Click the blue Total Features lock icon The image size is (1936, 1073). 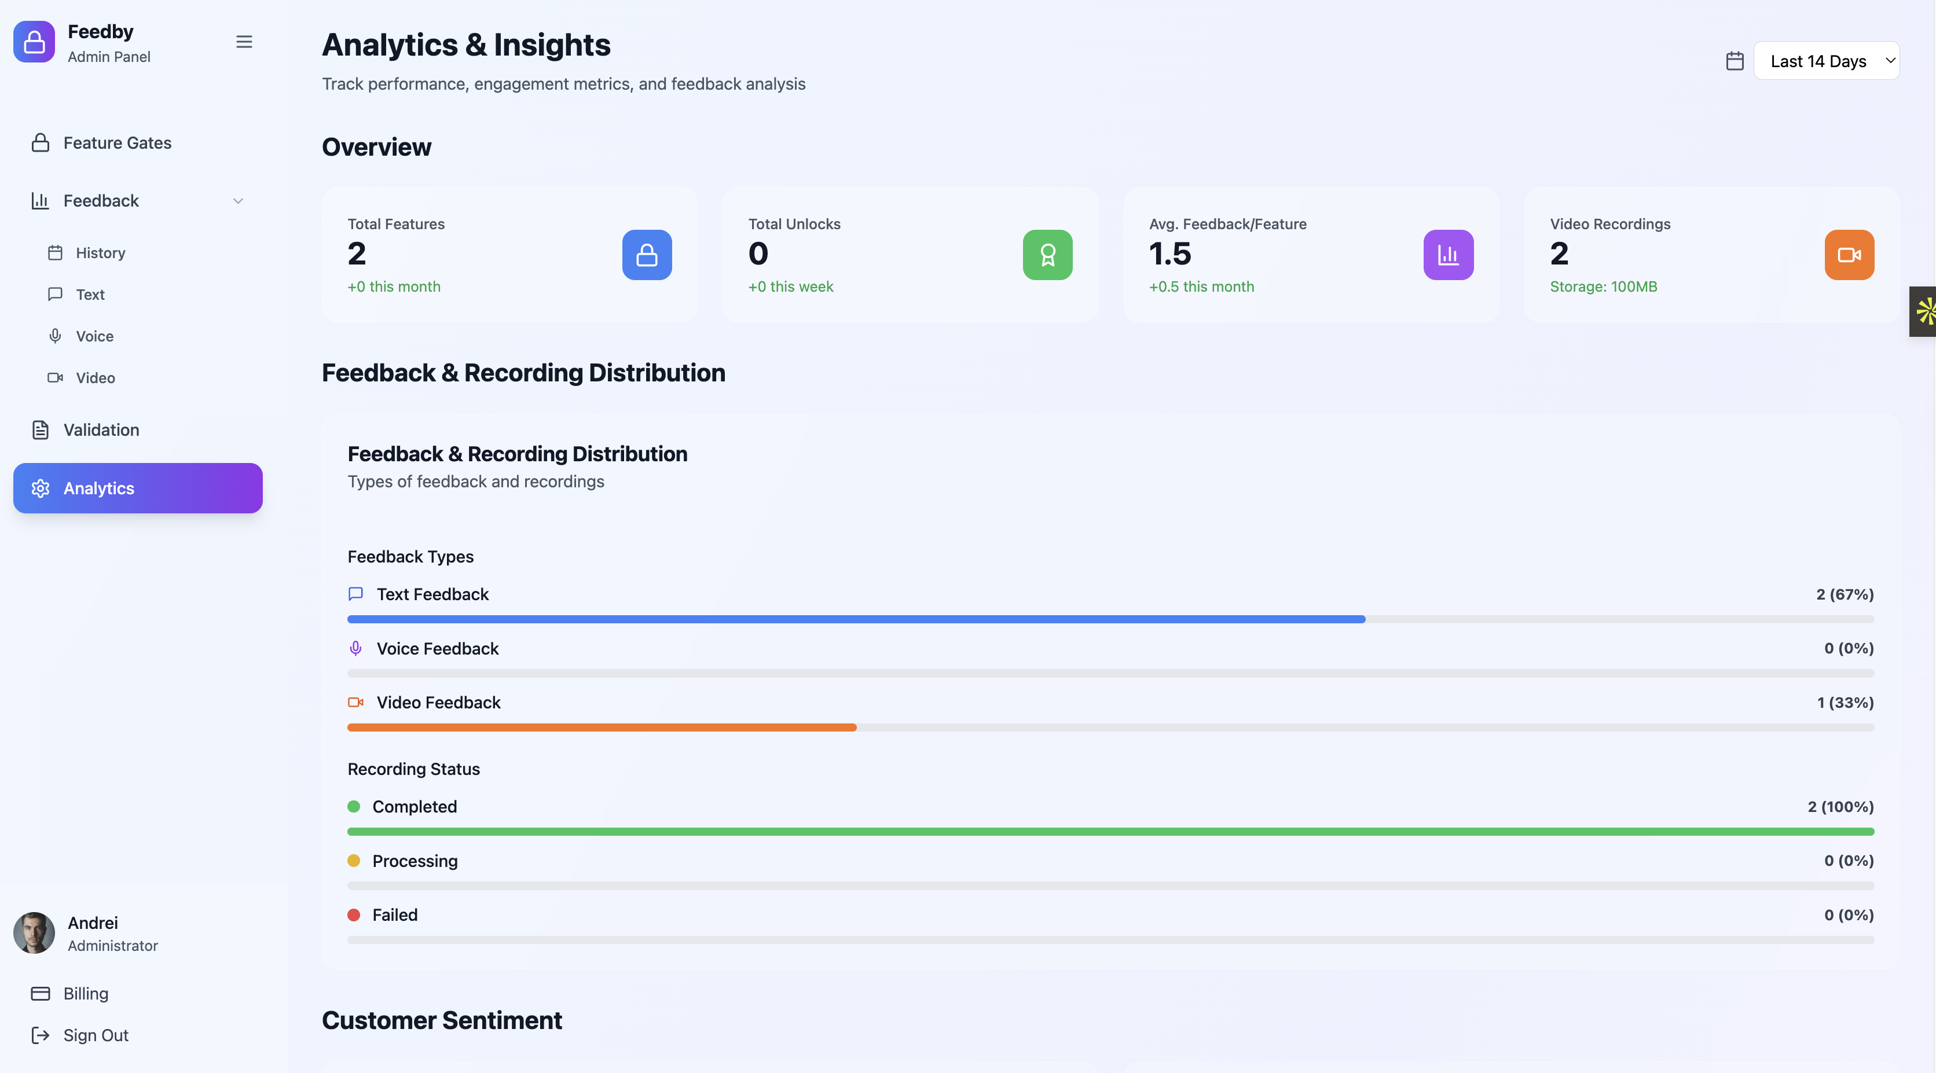pos(646,255)
